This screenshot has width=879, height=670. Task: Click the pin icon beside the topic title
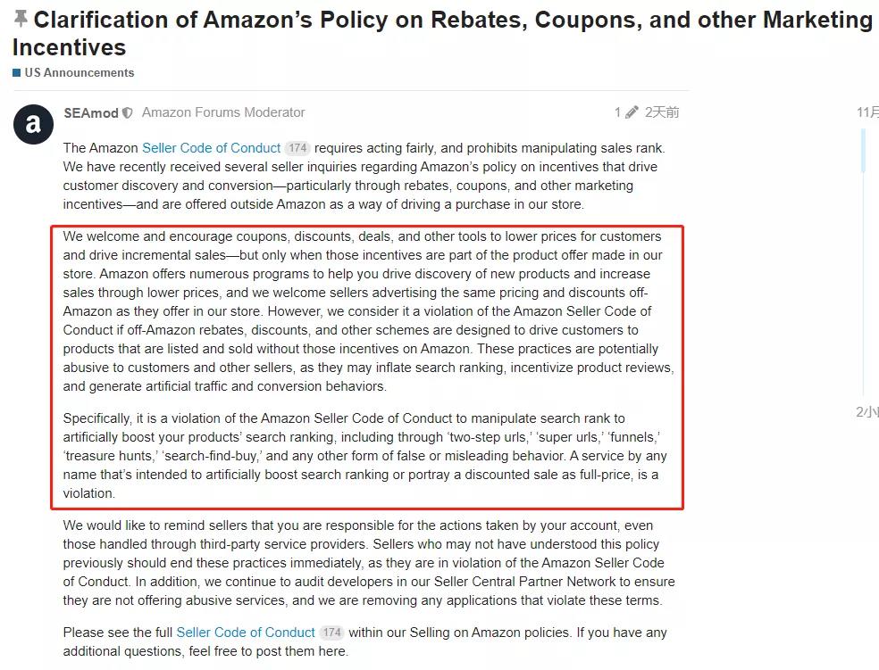[21, 19]
